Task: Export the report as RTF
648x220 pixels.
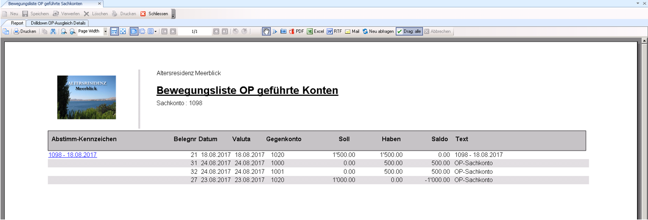Action: coord(334,32)
